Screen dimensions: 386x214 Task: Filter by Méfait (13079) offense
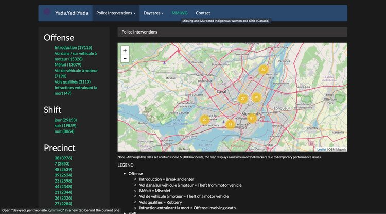[68, 64]
